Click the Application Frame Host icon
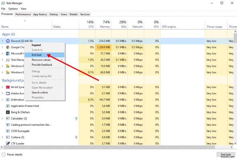The image size is (237, 159). click(8, 106)
